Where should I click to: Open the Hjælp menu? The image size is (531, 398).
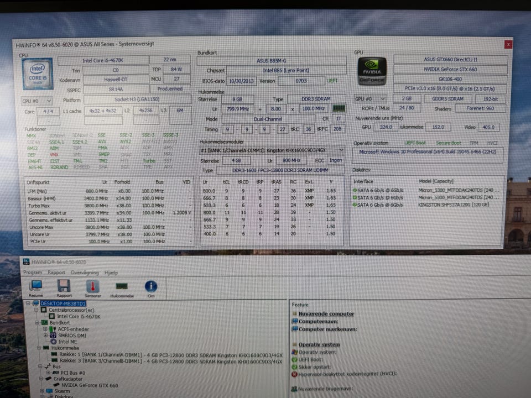coord(111,273)
